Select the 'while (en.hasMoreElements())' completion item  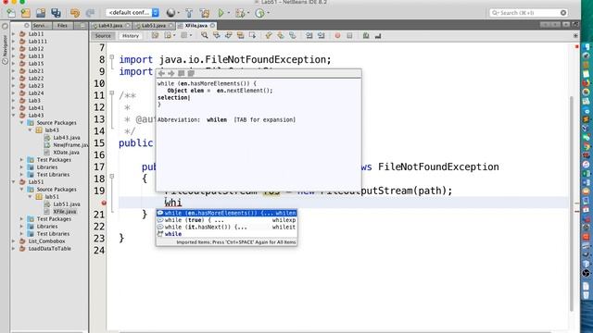click(226, 214)
